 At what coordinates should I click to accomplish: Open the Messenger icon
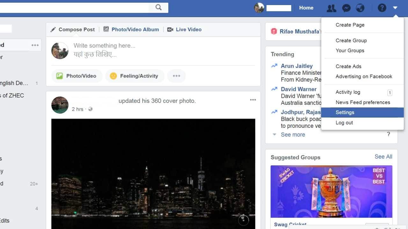tap(346, 8)
